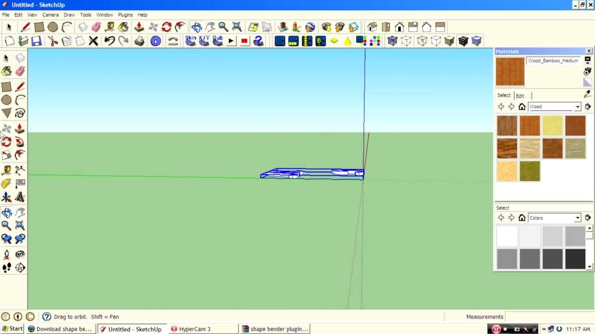Screen dimensions: 595x334
Task: Open the Colors library dropdown
Action: pos(577,218)
